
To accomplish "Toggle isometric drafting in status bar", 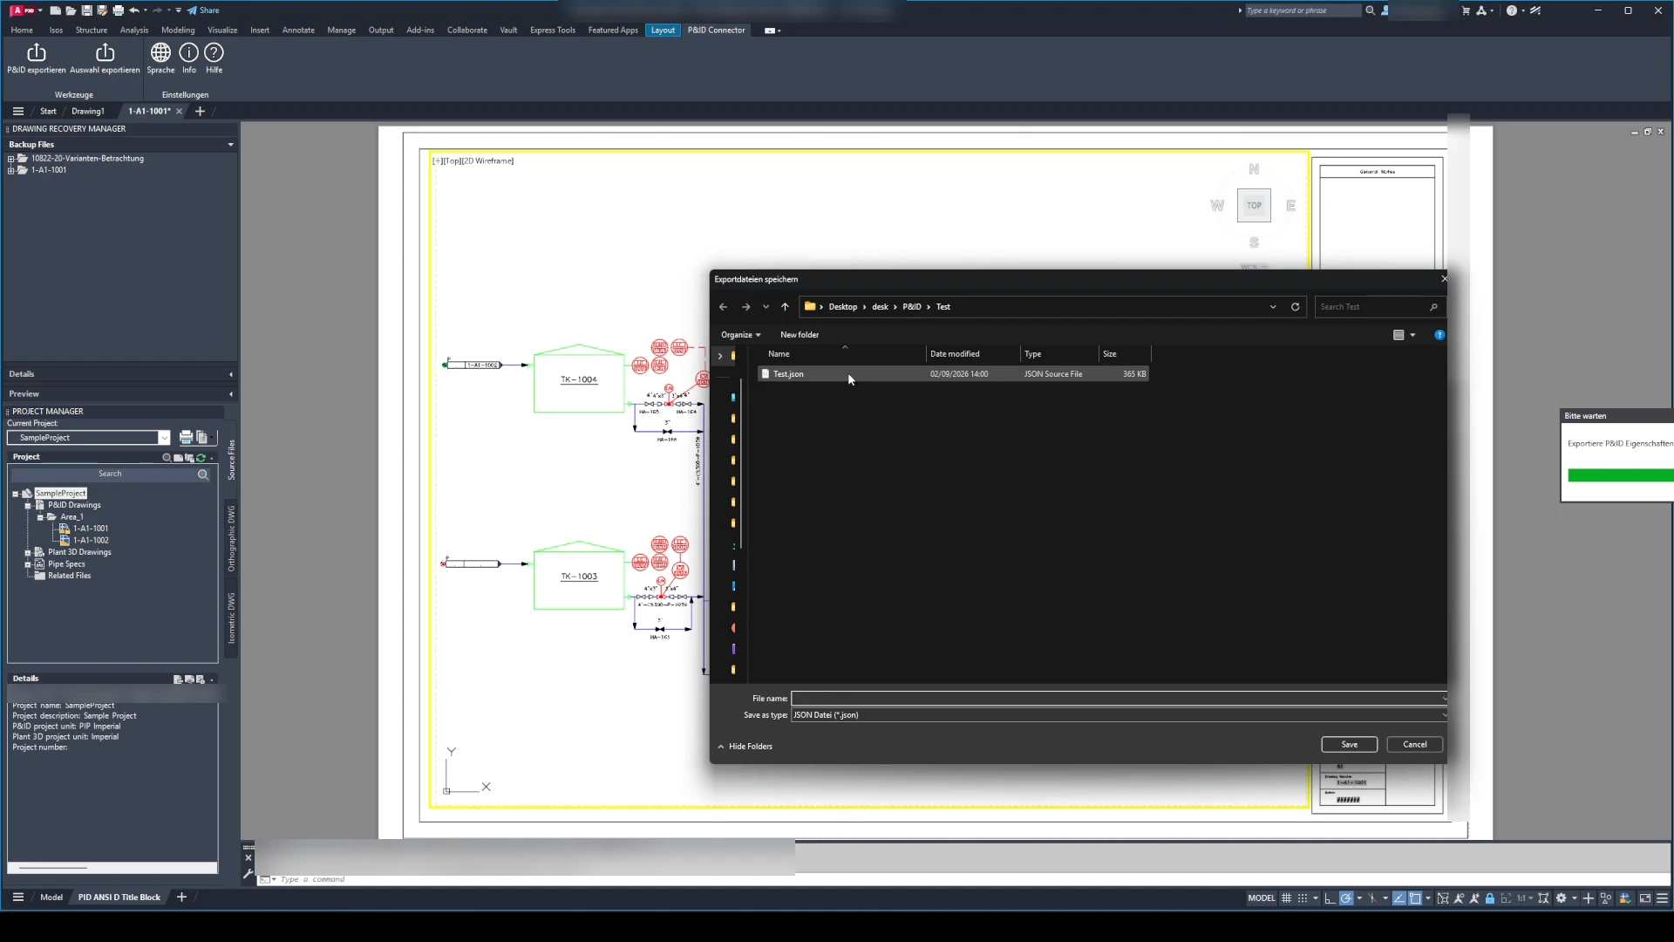I will click(1372, 898).
